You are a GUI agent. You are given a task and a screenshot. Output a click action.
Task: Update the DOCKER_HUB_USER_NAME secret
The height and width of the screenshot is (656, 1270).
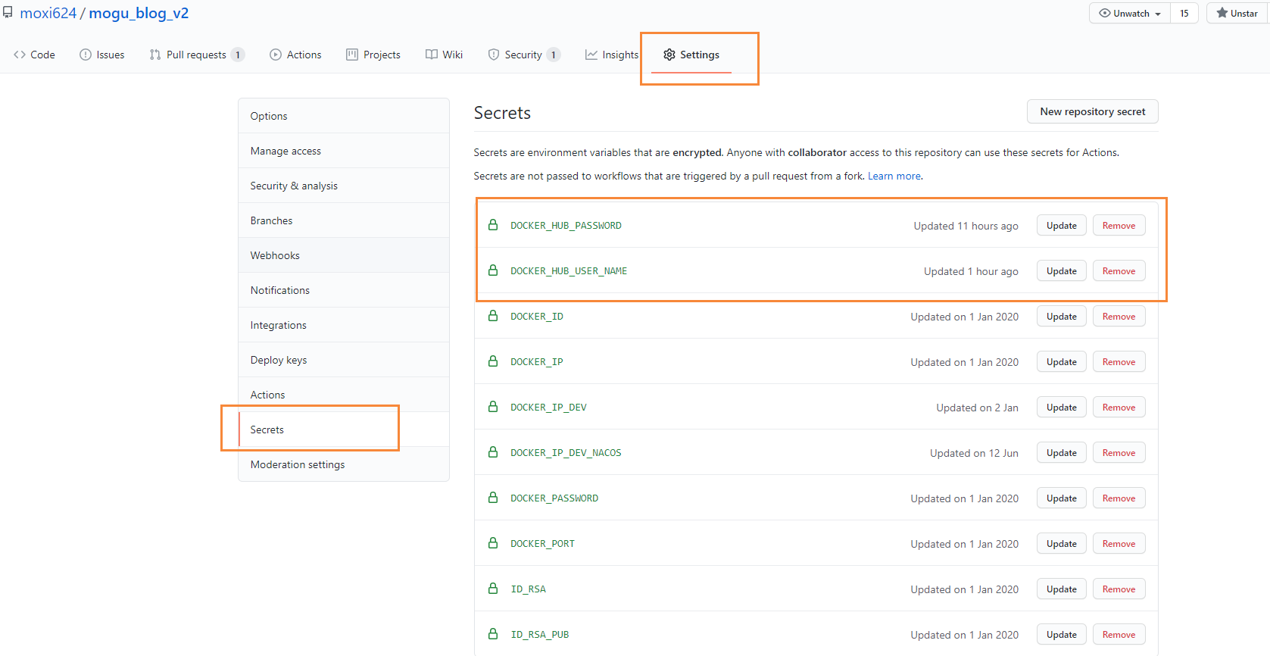[1062, 270]
